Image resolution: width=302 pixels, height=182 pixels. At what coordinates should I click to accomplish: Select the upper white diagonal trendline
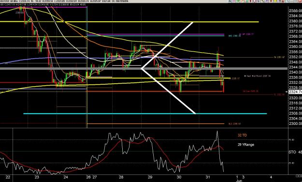(167, 45)
